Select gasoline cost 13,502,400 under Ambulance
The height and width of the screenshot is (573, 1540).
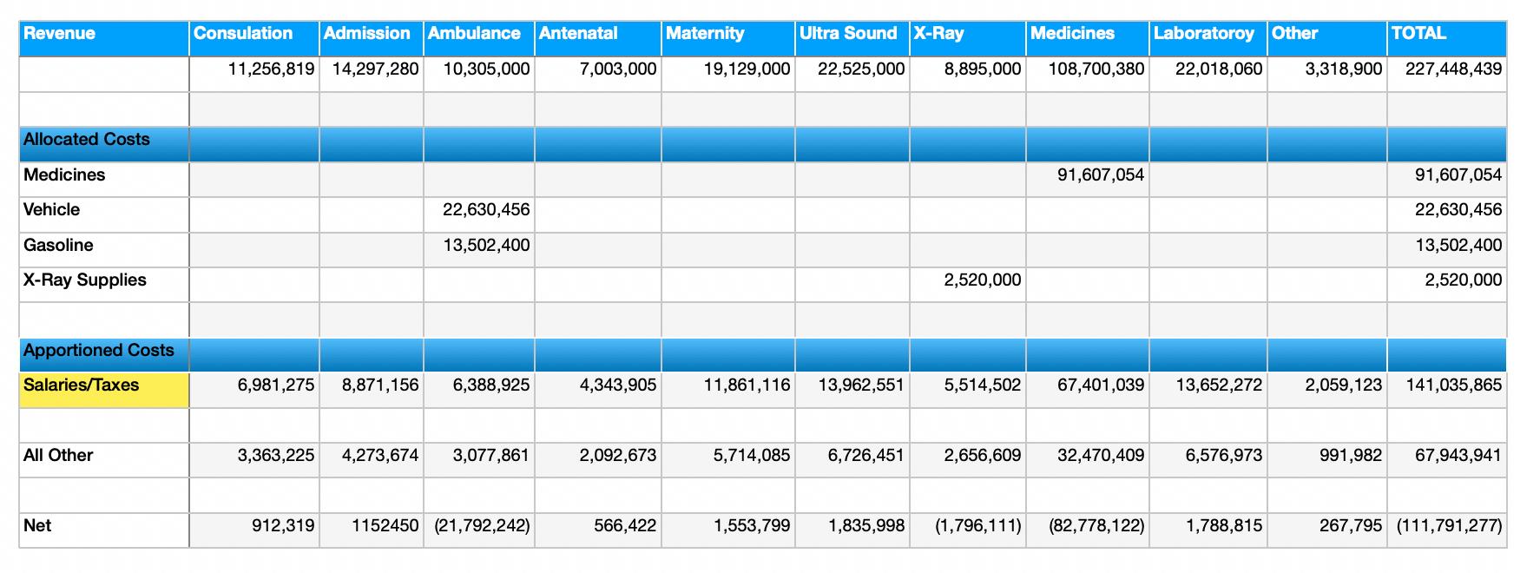479,250
